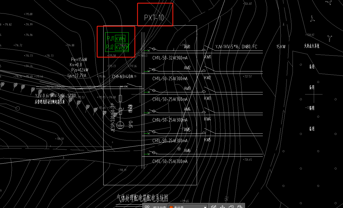Click the green arrow at AM4 breaker
This screenshot has width=343, height=208.
point(147,113)
